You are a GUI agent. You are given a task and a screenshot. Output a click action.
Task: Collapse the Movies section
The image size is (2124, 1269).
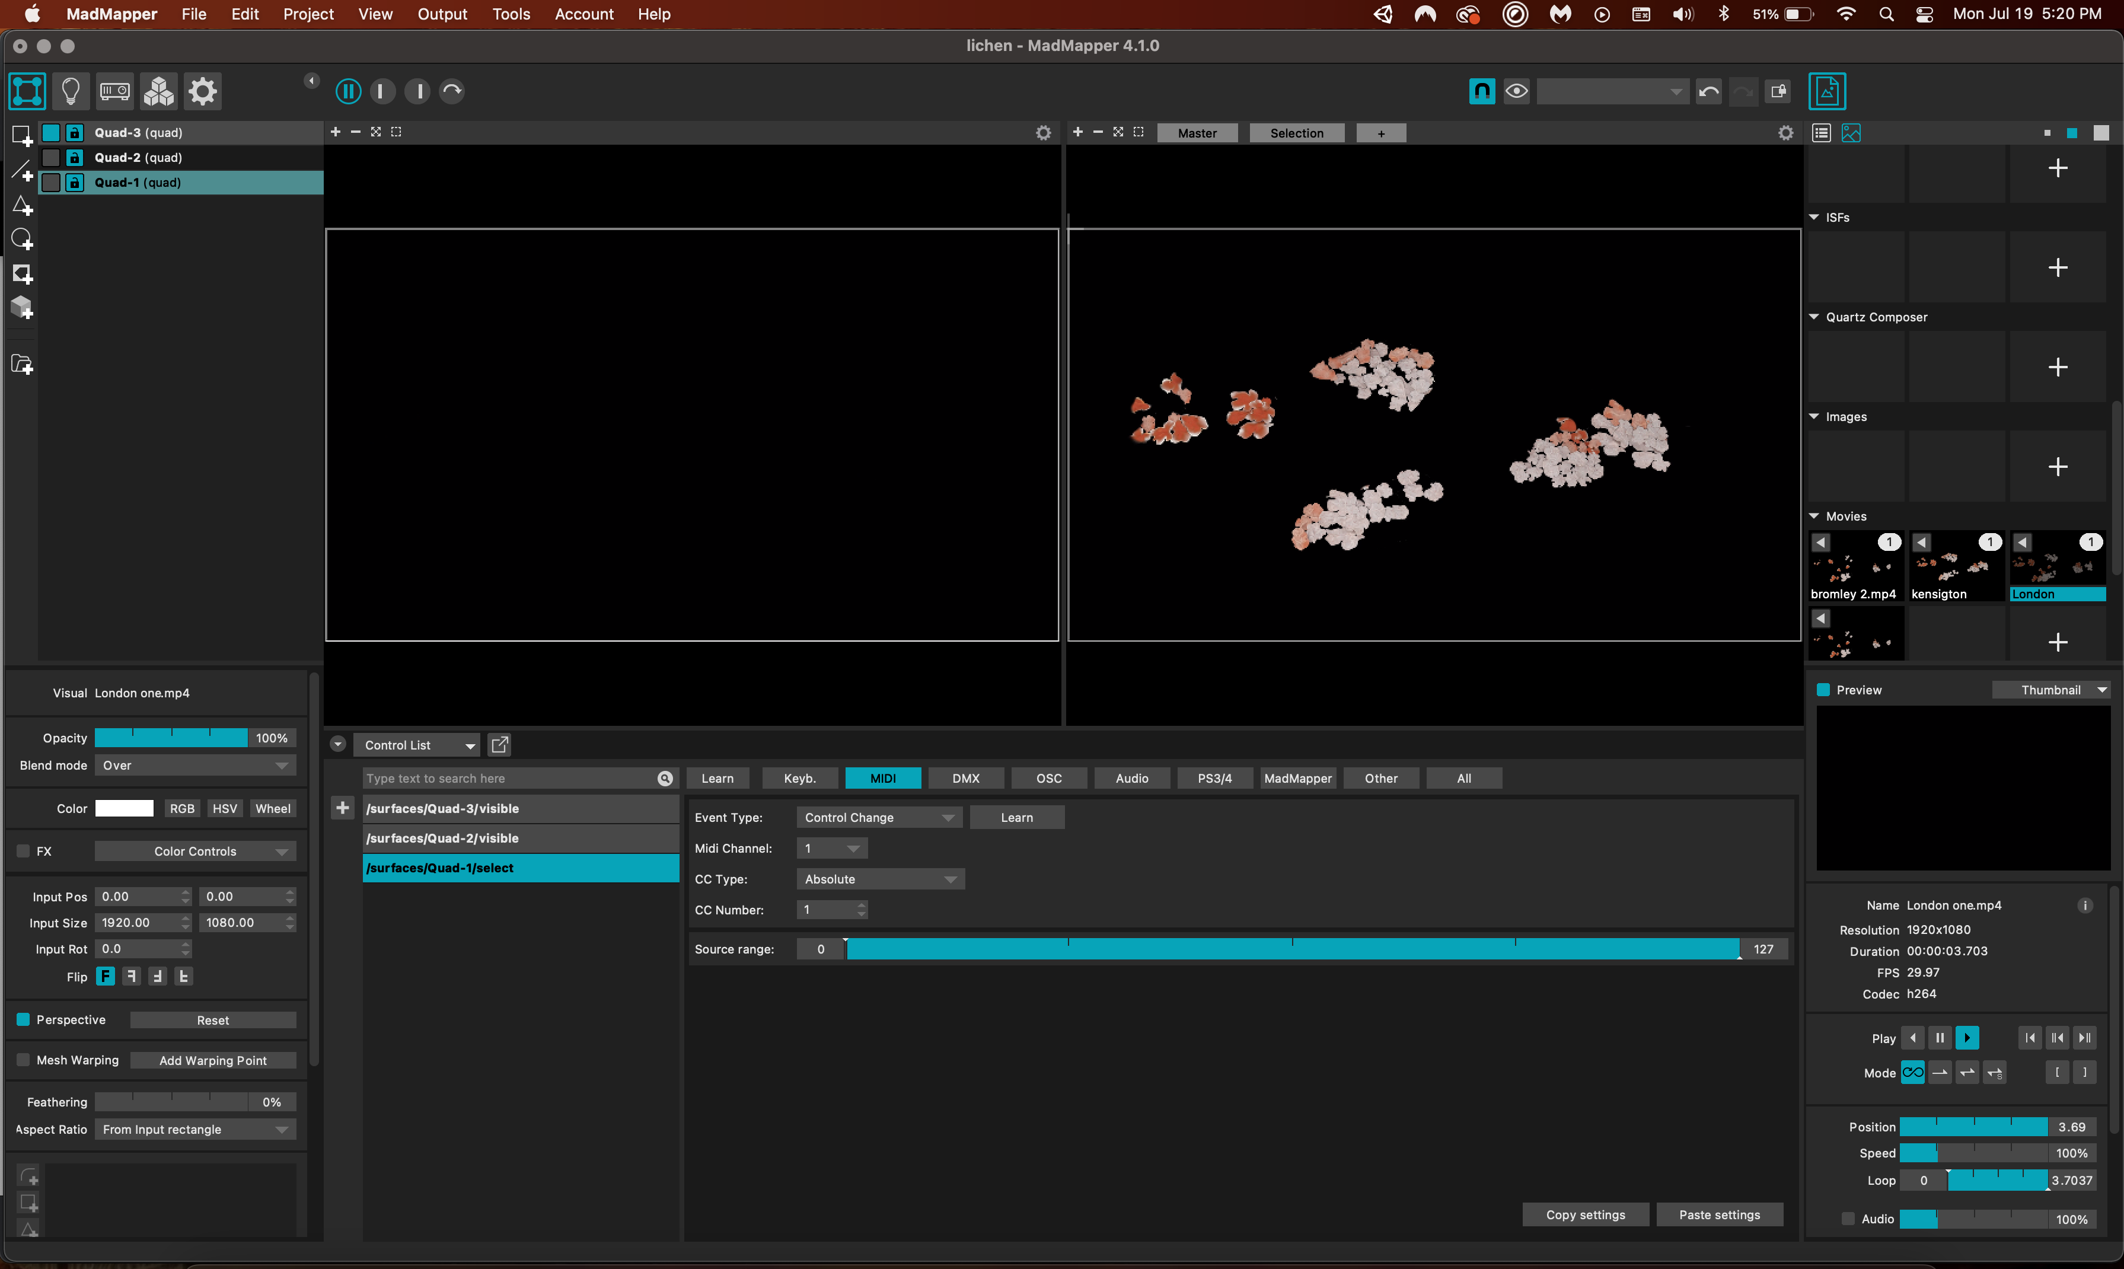1814,516
